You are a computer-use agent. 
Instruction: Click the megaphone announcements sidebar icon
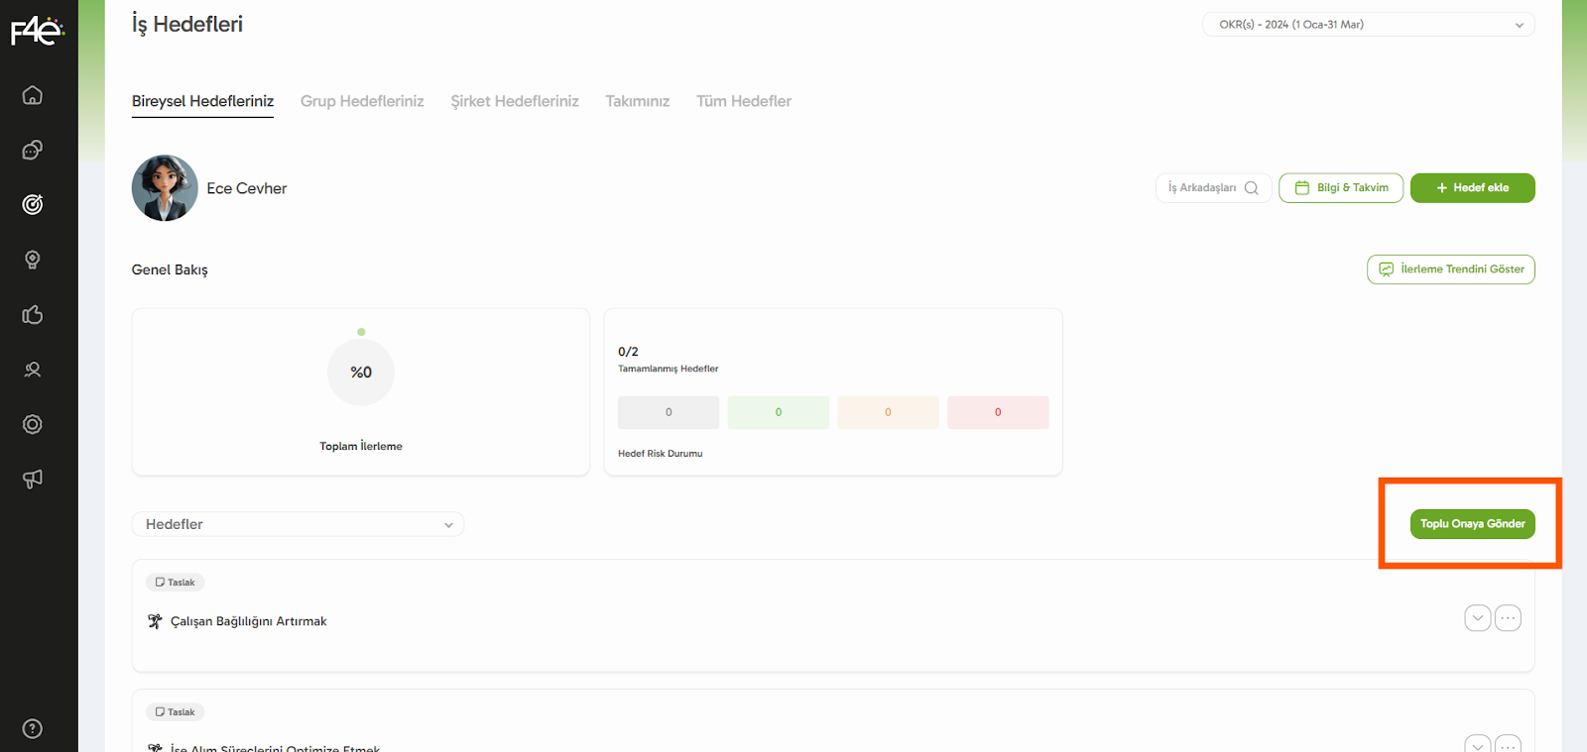(33, 480)
